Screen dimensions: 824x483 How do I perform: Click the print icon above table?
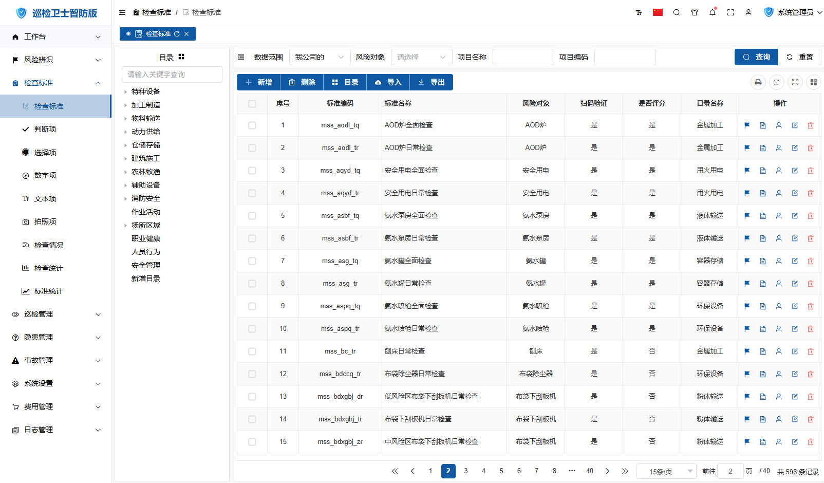pos(758,82)
